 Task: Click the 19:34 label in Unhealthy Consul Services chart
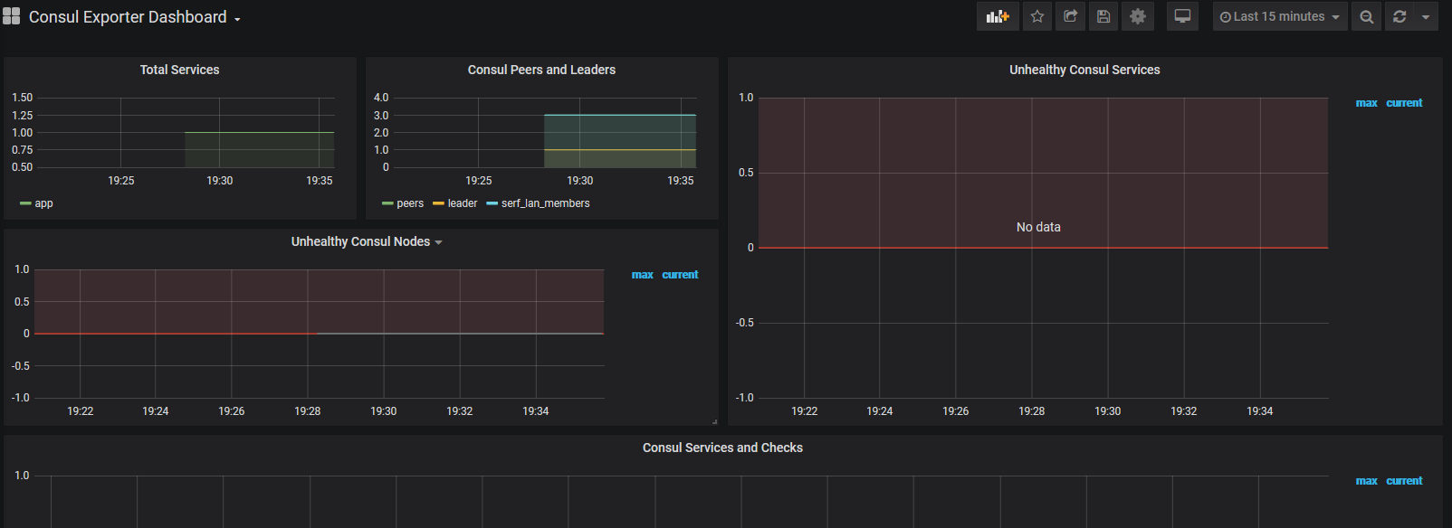[x=1260, y=411]
